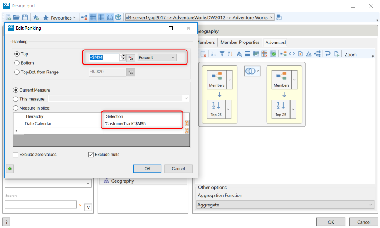The image size is (380, 228).
Task: Uncheck Exclude nulls checkbox
Action: pyautogui.click(x=91, y=155)
